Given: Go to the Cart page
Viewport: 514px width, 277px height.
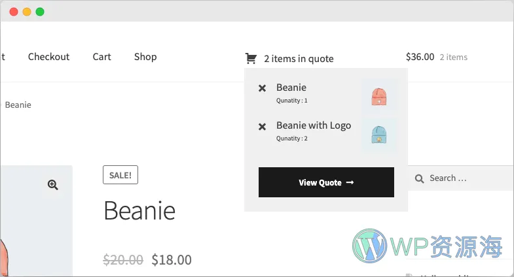Looking at the screenshot, I should pos(102,57).
